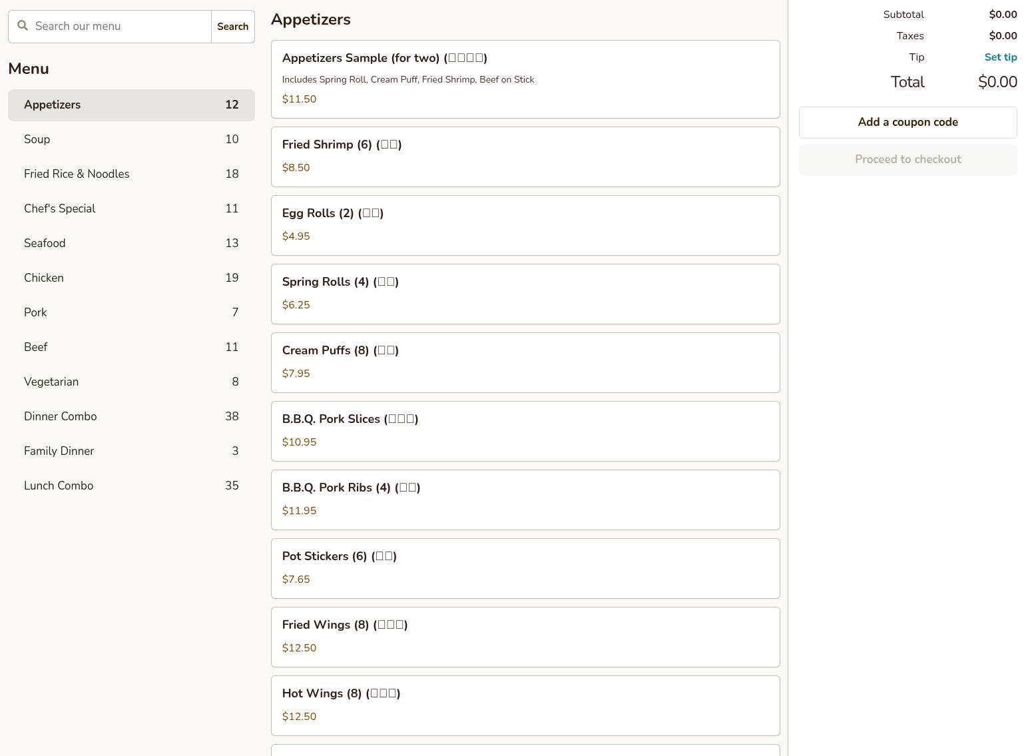The width and height of the screenshot is (1028, 756).
Task: Pick the Spring Rolls (4) item
Action: pos(525,294)
